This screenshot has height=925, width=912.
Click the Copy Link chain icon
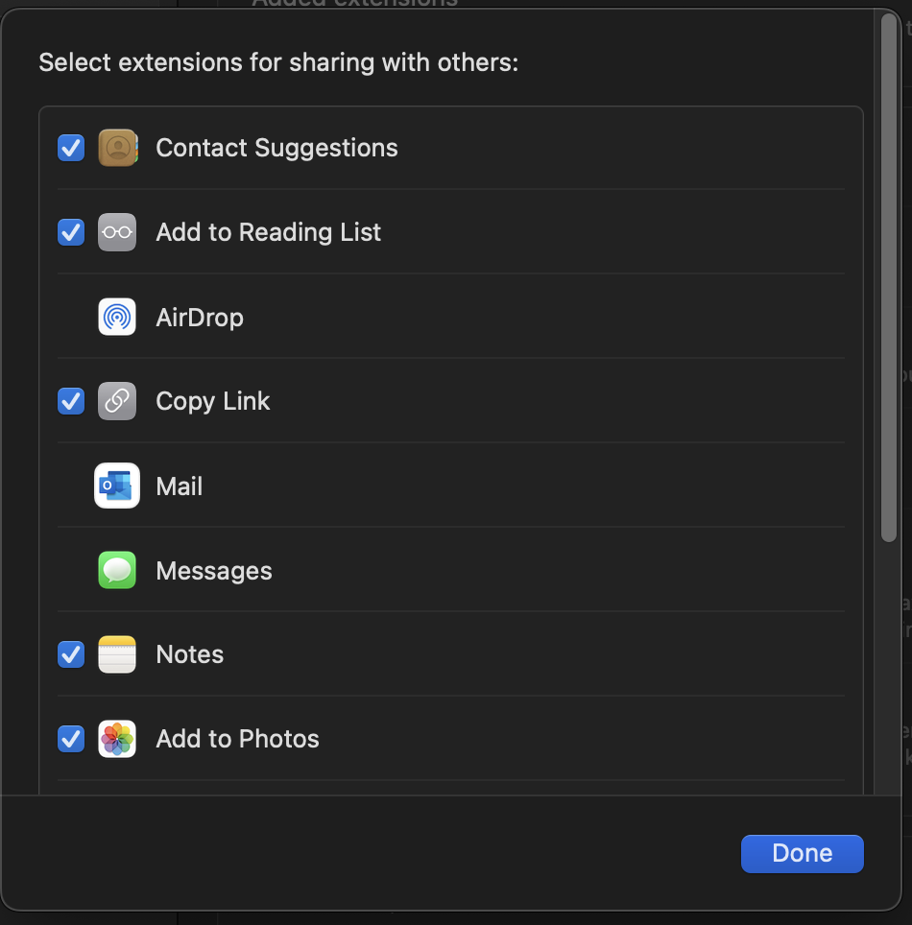(x=117, y=401)
